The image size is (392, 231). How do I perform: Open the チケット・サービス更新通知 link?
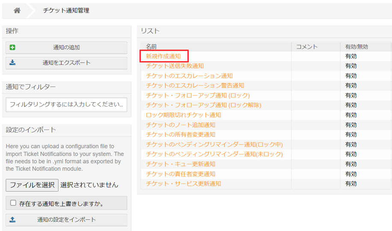coord(184,184)
